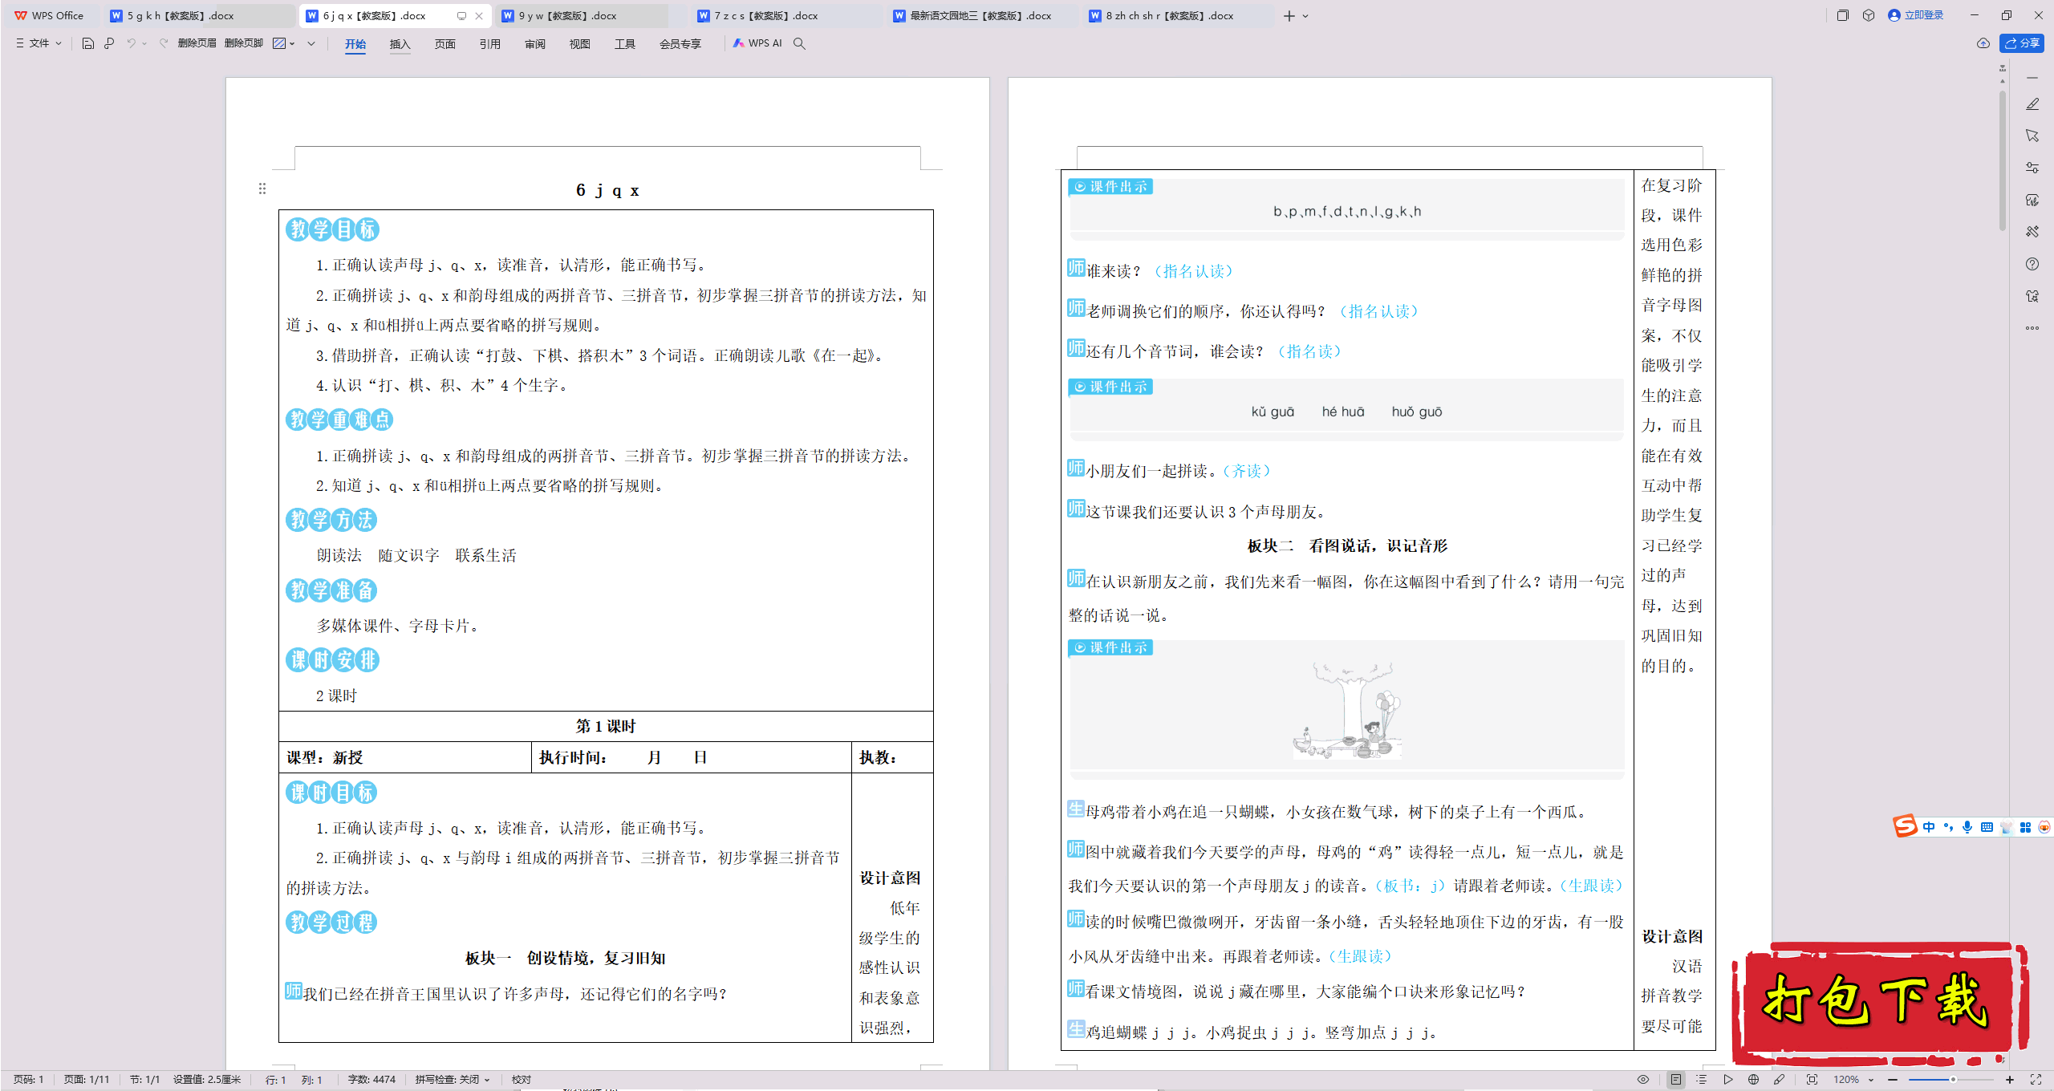Image resolution: width=2054 pixels, height=1091 pixels.
Task: Click the IME microphone voice input icon
Action: [x=1967, y=827]
